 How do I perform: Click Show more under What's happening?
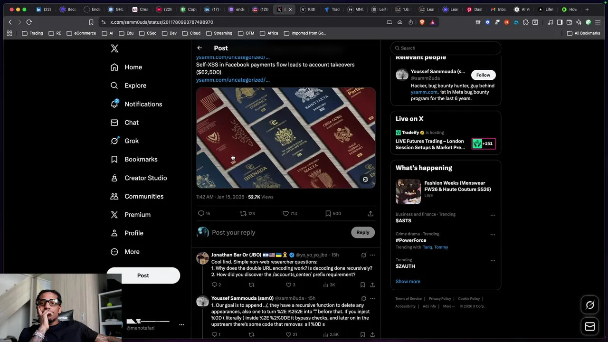tap(408, 281)
